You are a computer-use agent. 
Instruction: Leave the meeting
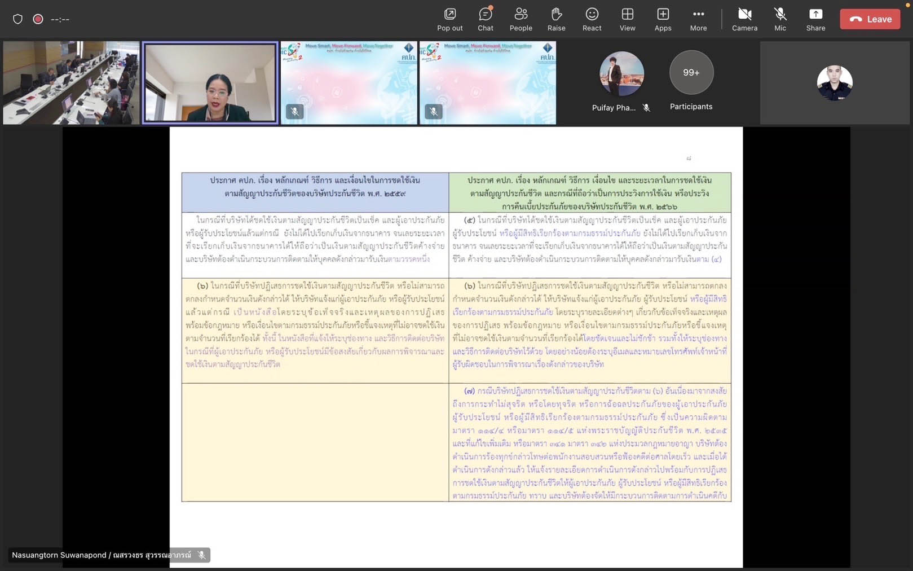[x=870, y=19]
